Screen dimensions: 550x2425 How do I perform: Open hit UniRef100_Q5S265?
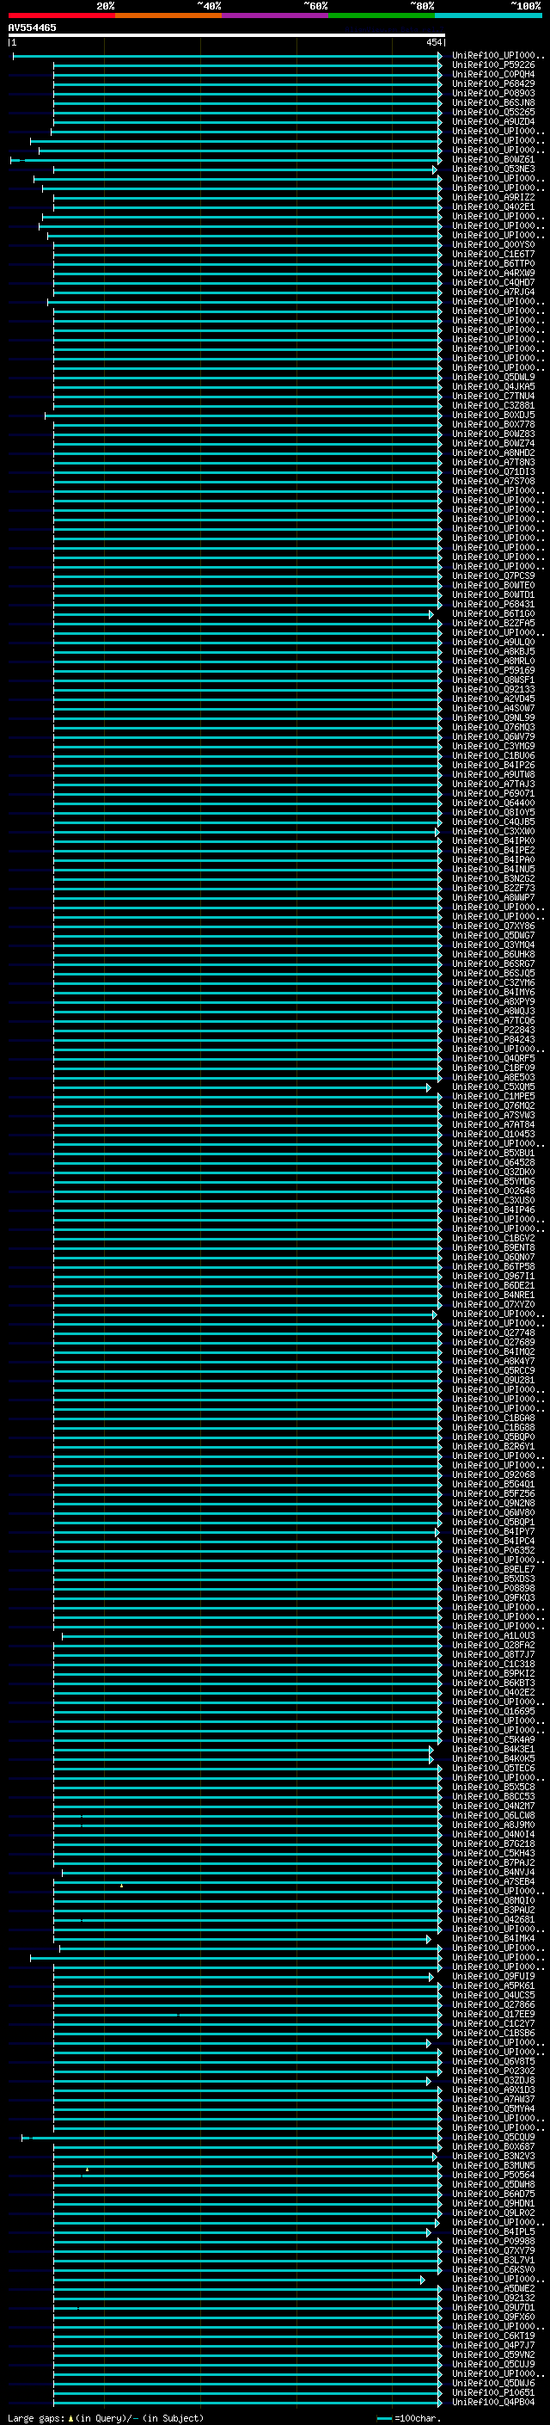[493, 112]
